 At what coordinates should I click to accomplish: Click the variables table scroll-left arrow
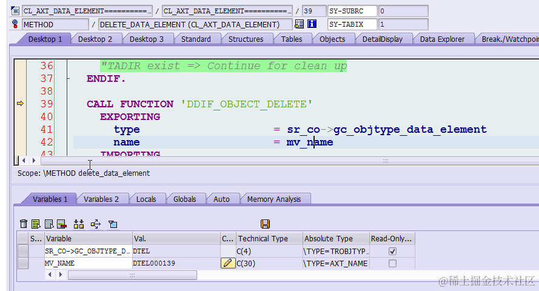[x=50, y=275]
